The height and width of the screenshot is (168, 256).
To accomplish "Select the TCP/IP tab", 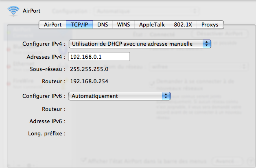I will point(79,25).
